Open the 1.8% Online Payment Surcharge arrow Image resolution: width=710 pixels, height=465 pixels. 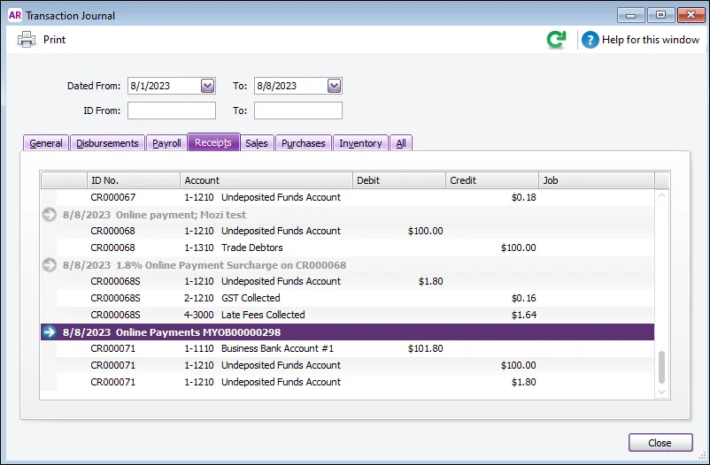click(50, 264)
